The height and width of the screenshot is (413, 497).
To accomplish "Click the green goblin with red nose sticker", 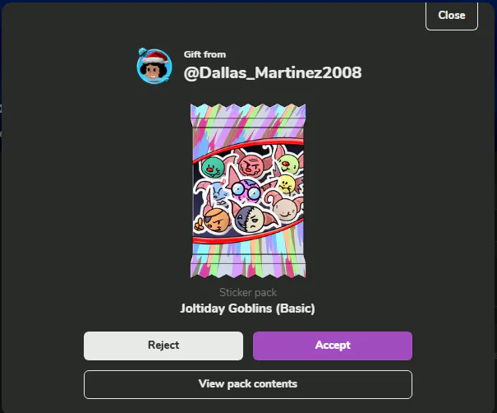I will coord(213,167).
